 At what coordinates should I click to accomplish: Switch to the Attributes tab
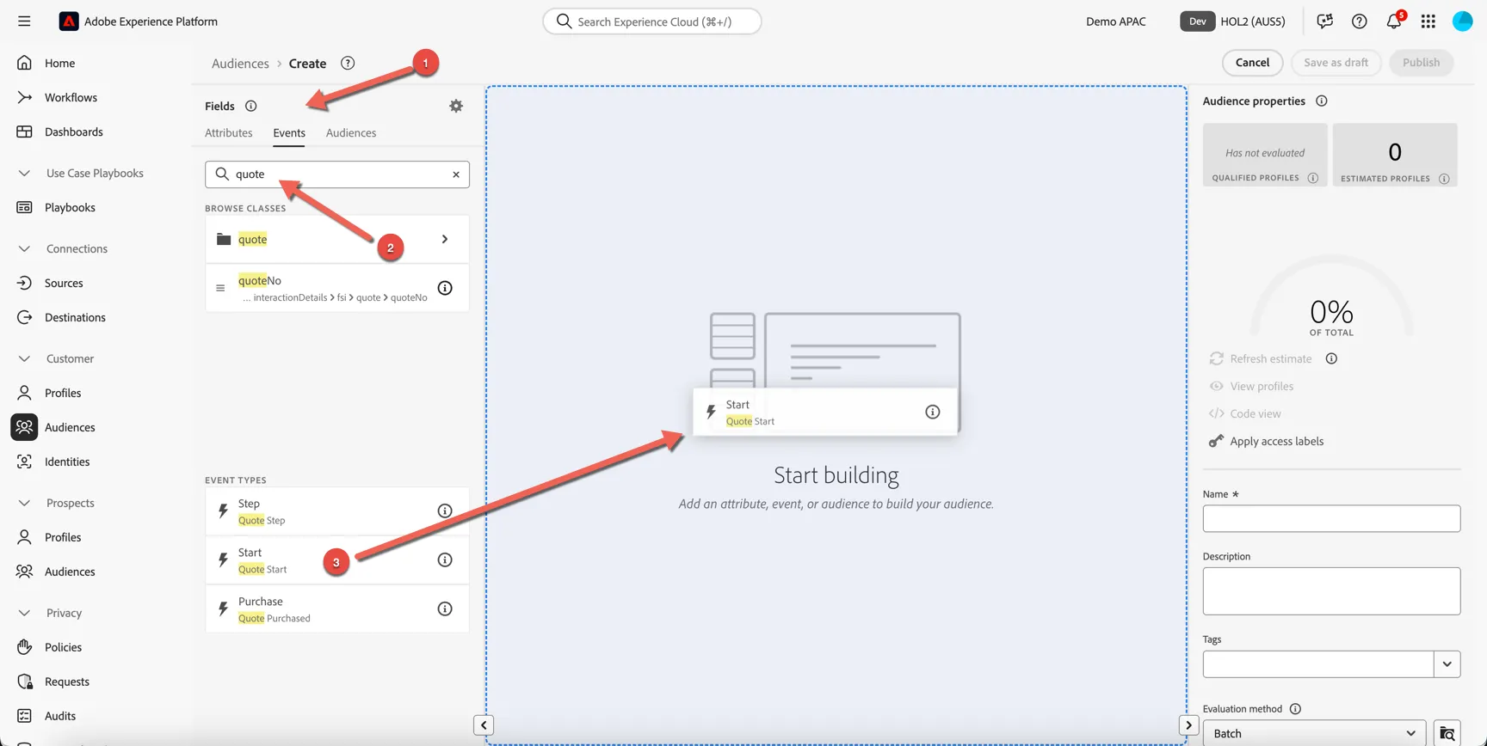pos(229,133)
